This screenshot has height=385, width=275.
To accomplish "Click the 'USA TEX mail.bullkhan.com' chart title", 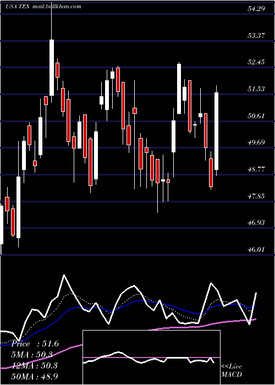I will [x=43, y=7].
